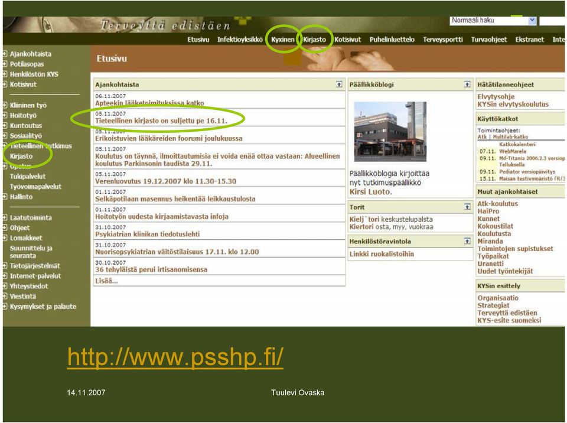Viewport: 567px width, 423px height.
Task: Open Nuorisopsykiatrian väitöstilaisuus news link
Action: tap(177, 252)
